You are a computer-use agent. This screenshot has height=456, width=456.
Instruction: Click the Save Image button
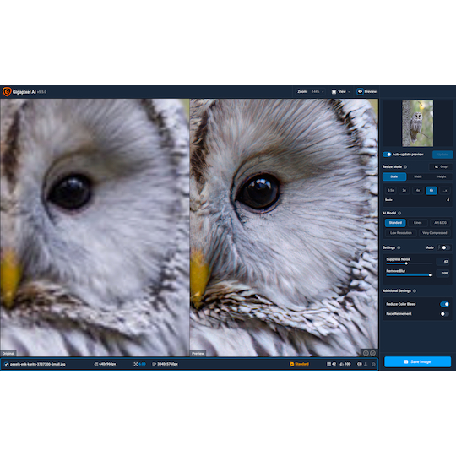coord(418,361)
